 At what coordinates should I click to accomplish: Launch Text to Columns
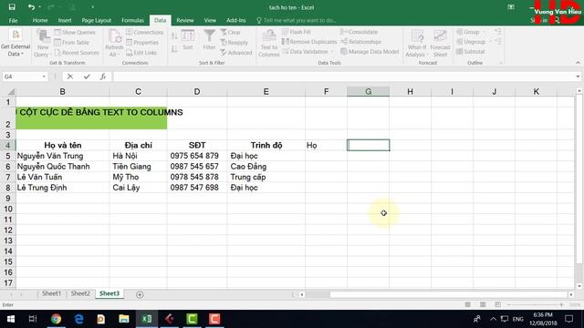tap(269, 44)
